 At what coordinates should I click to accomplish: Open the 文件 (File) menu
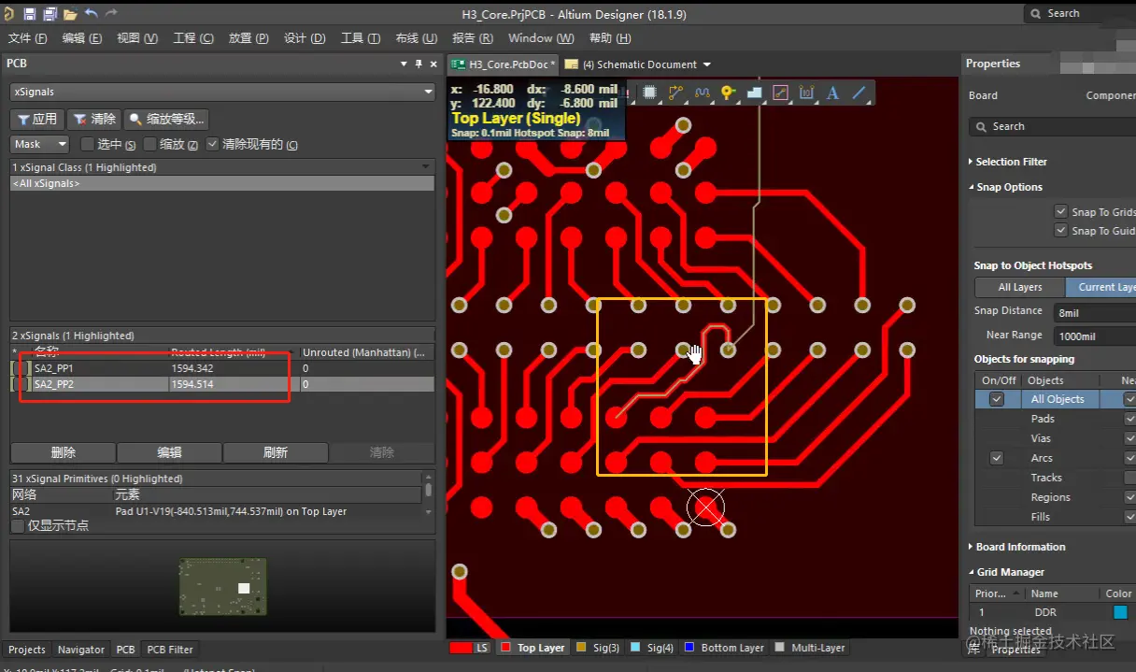(27, 38)
